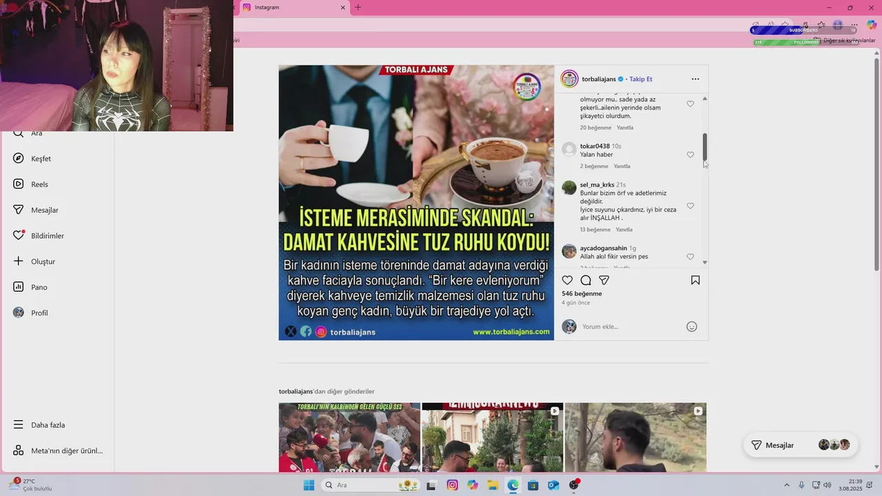Click Takip Et to follow torbaliajans
Image resolution: width=882 pixels, height=496 pixels.
coord(641,79)
